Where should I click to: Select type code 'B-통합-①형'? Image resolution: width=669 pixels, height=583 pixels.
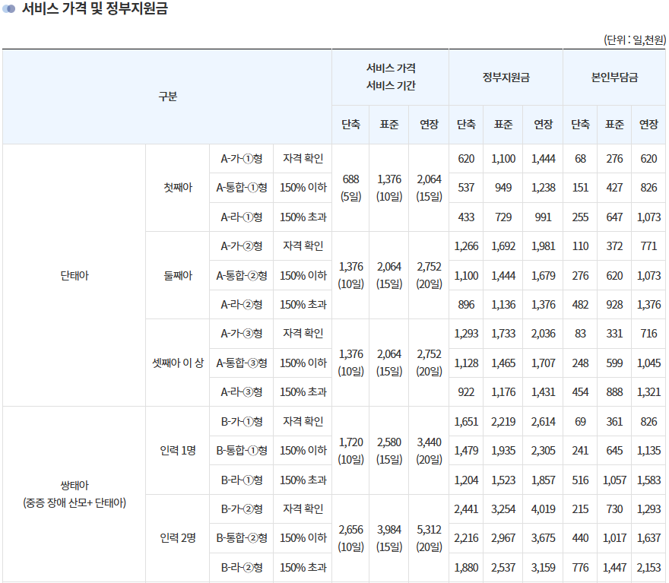(x=242, y=451)
